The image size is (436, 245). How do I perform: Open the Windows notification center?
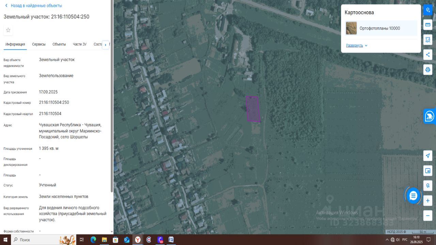click(429, 240)
